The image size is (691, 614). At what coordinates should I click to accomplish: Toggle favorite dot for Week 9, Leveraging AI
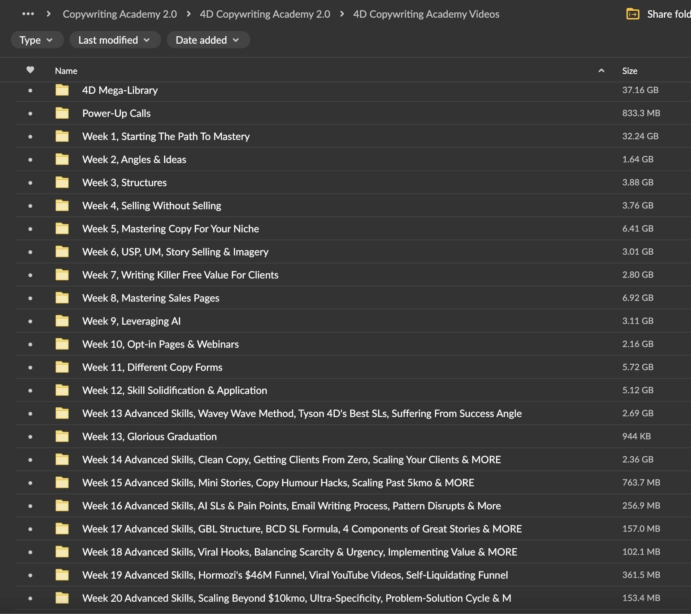coord(30,321)
